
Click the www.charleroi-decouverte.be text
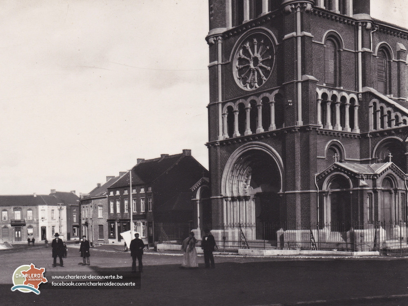[x=87, y=277]
